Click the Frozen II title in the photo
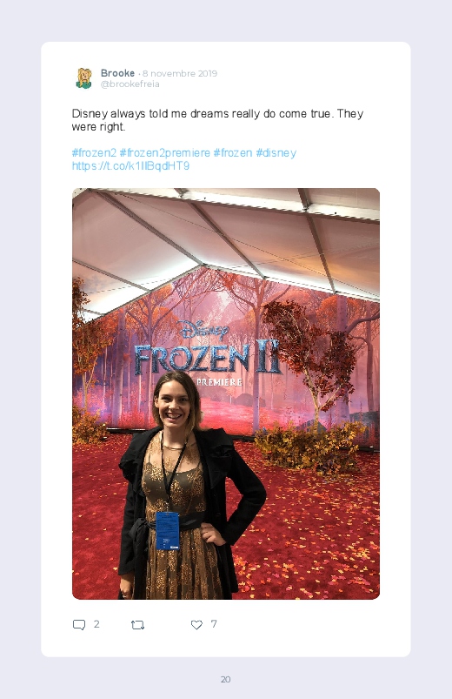This screenshot has height=699, width=452. point(208,357)
